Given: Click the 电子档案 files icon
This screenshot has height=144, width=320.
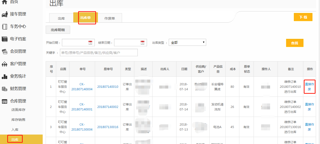Looking at the screenshot, I should (4, 39).
